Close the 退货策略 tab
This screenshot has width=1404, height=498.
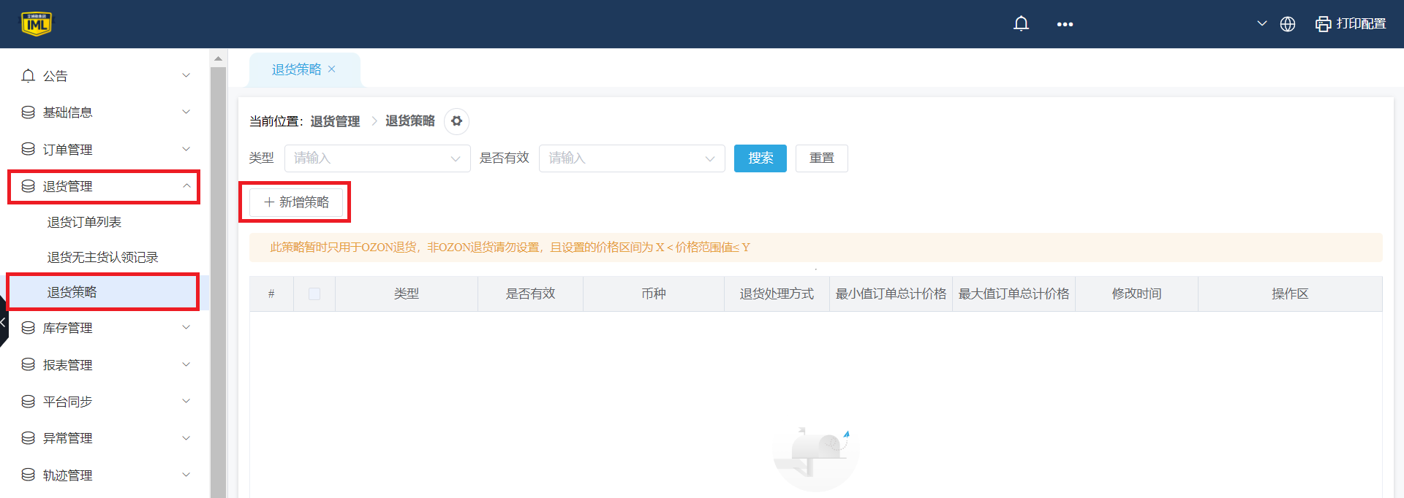(332, 69)
